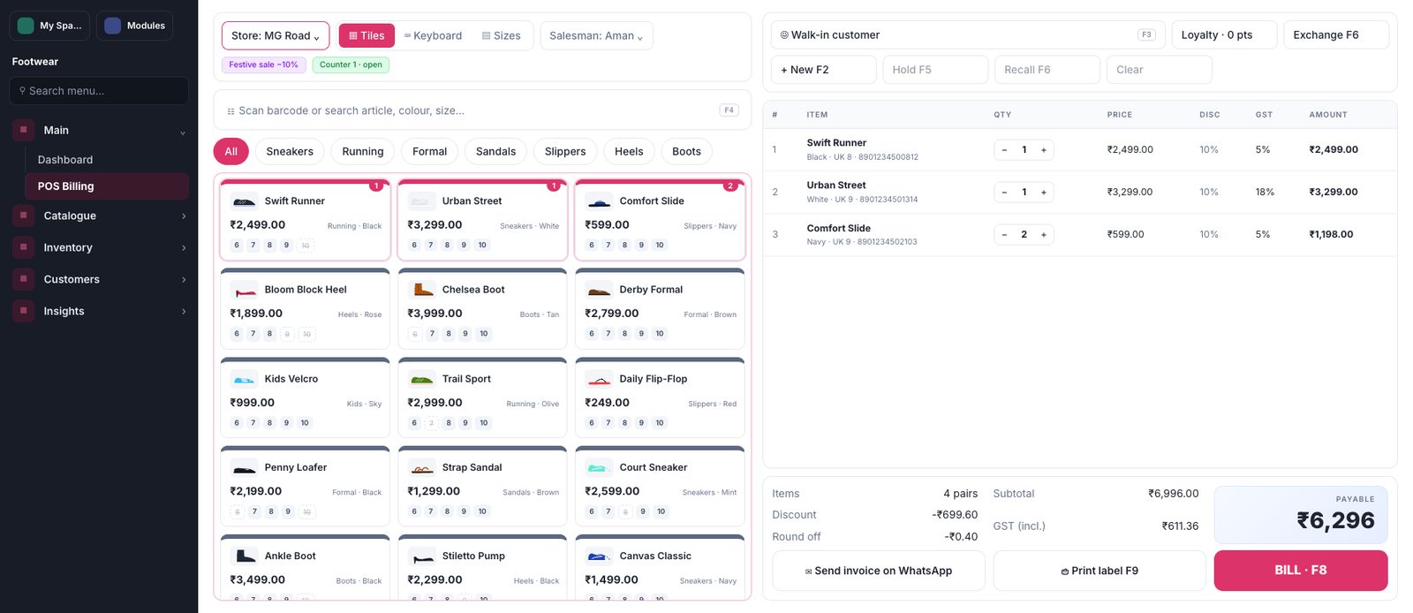Click the Court Sneaker icon
This screenshot has width=1413, height=613.
point(599,467)
